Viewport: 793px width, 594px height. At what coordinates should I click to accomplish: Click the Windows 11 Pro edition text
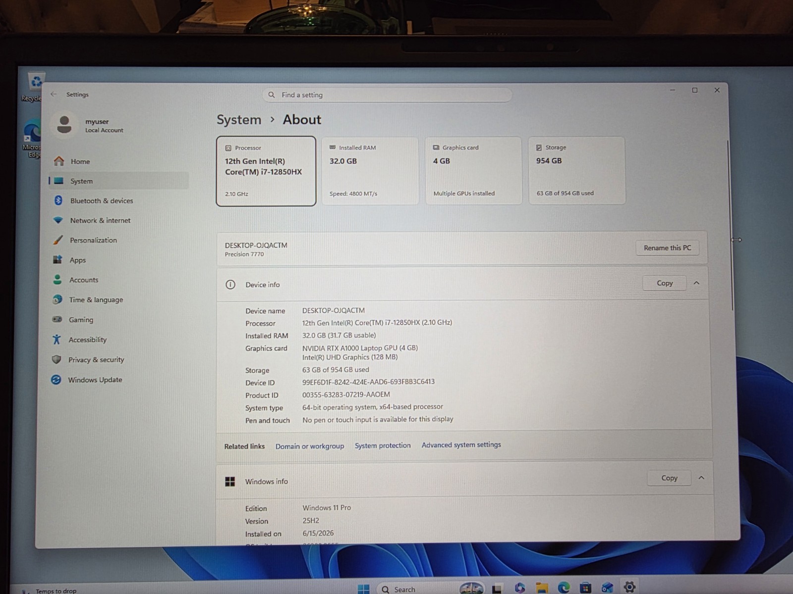pos(327,508)
